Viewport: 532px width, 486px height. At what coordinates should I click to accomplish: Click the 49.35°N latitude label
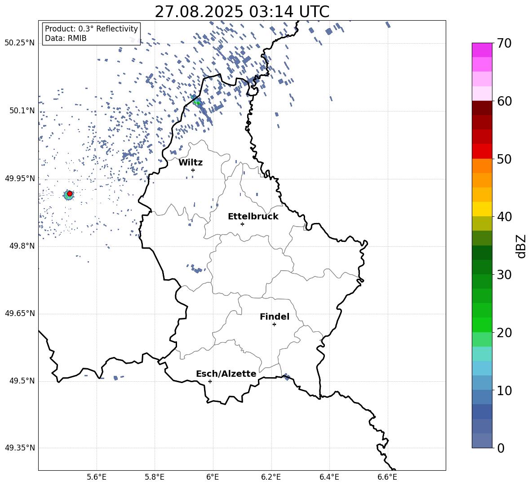coord(20,448)
